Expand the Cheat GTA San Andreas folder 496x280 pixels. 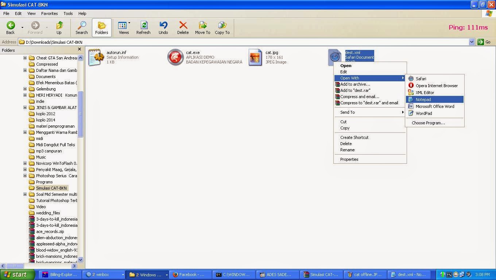[25, 58]
